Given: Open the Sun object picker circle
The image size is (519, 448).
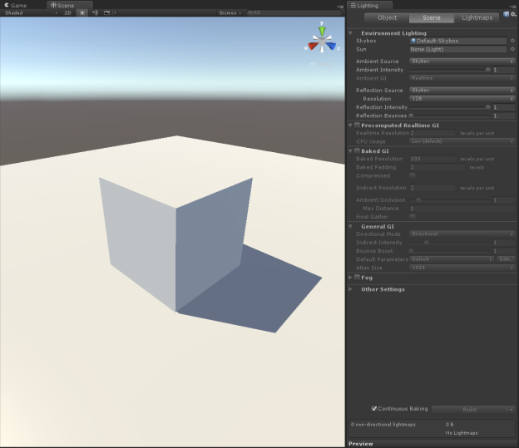Looking at the screenshot, I should pos(512,50).
